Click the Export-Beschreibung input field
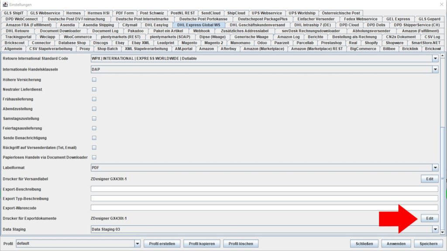The height and width of the screenshot is (251, 447). tap(264, 189)
